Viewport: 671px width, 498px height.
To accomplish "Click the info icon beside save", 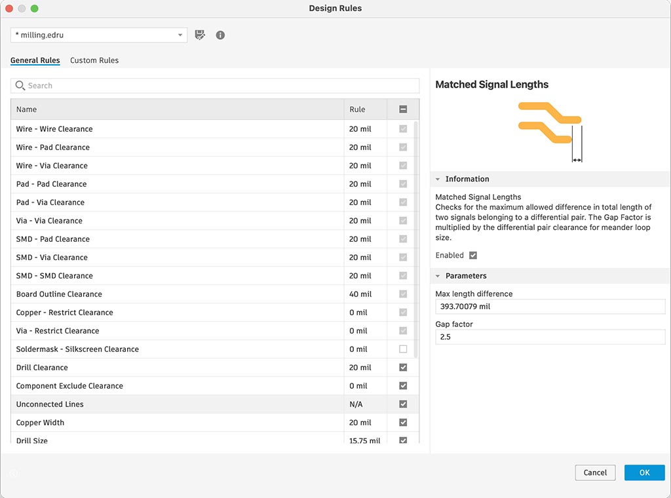I will point(220,35).
